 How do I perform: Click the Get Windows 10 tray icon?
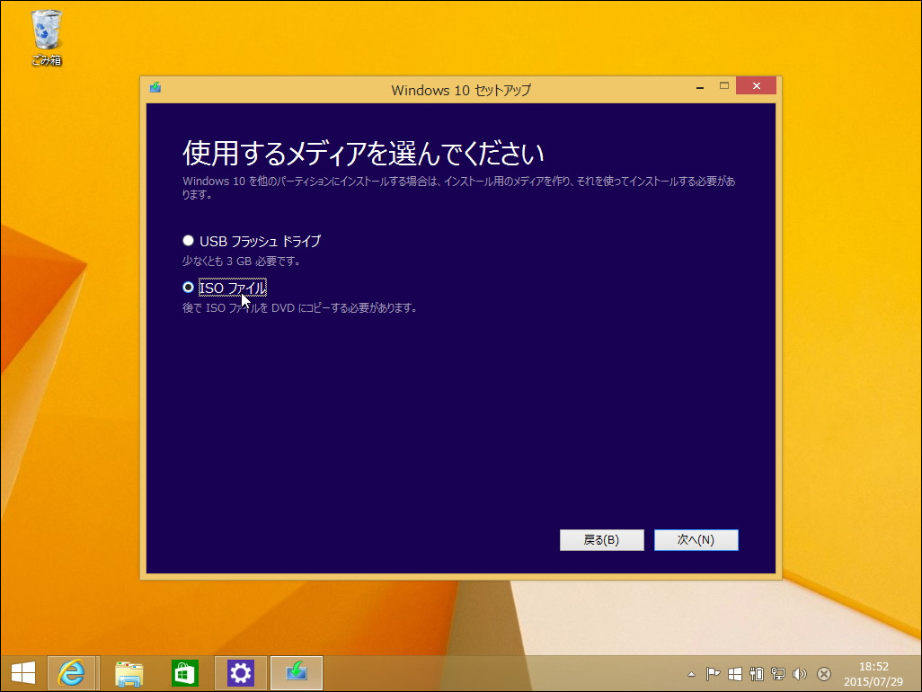(x=733, y=673)
